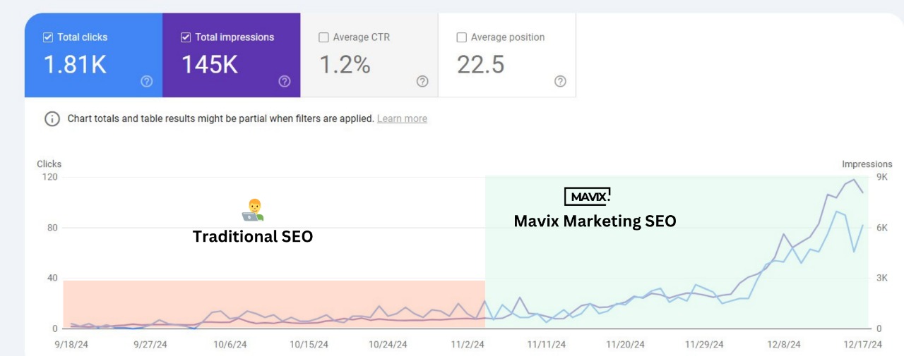
Task: Uncheck the Total impressions checkbox
Action: click(x=186, y=37)
